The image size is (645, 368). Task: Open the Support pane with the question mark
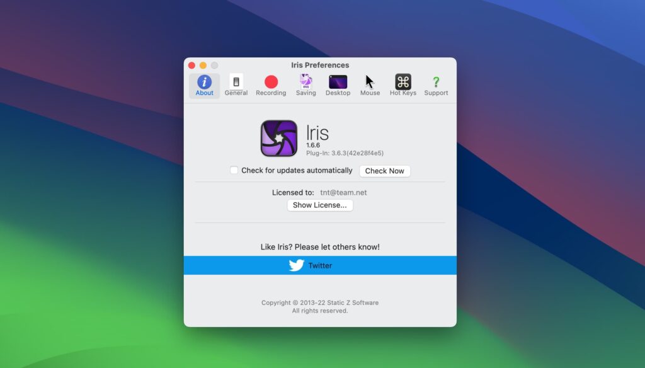click(x=436, y=84)
